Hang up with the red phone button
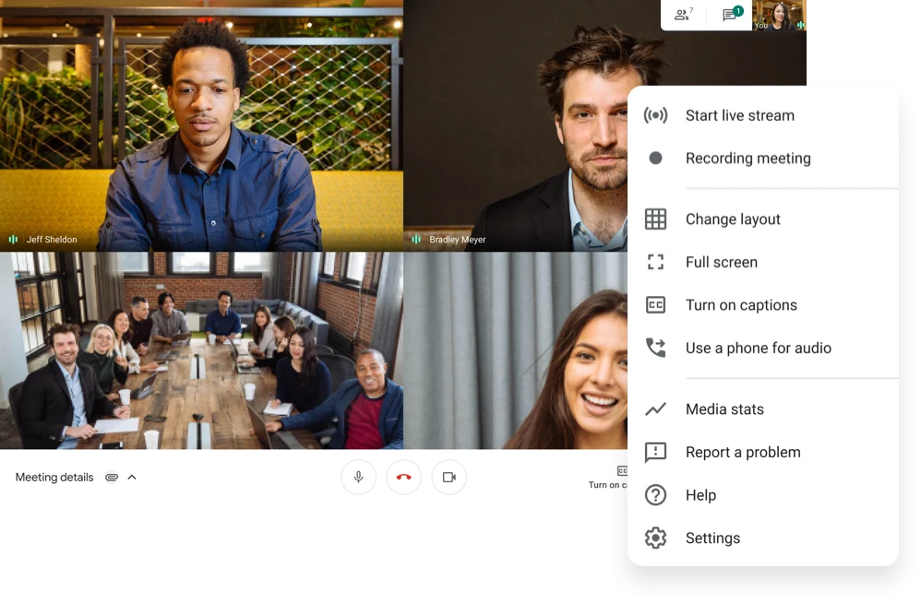921x603 pixels. point(403,477)
